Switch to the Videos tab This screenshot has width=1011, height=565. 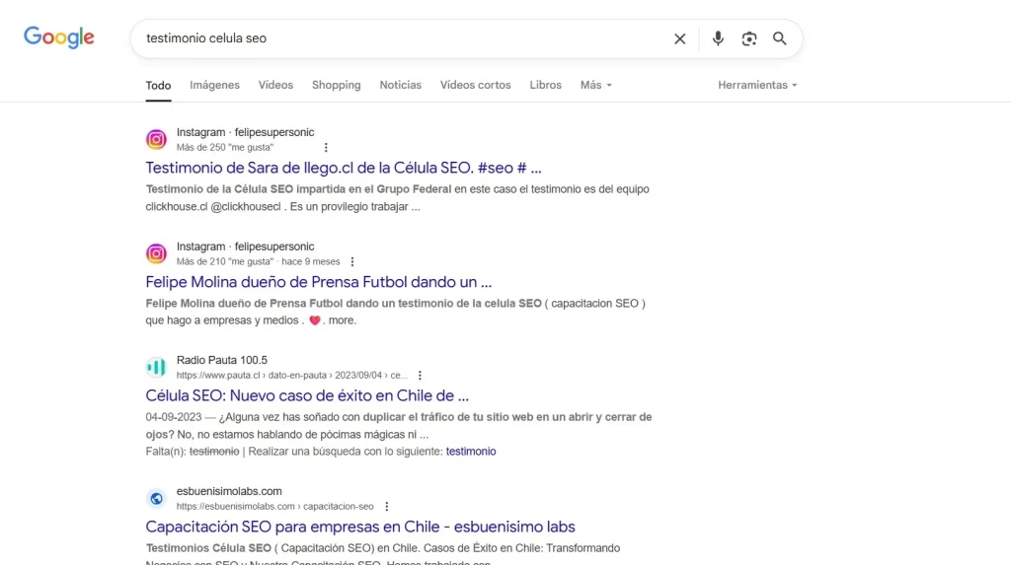click(275, 85)
